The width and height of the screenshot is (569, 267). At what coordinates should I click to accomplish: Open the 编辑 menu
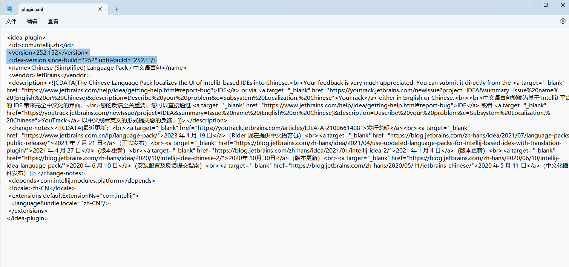(x=32, y=21)
